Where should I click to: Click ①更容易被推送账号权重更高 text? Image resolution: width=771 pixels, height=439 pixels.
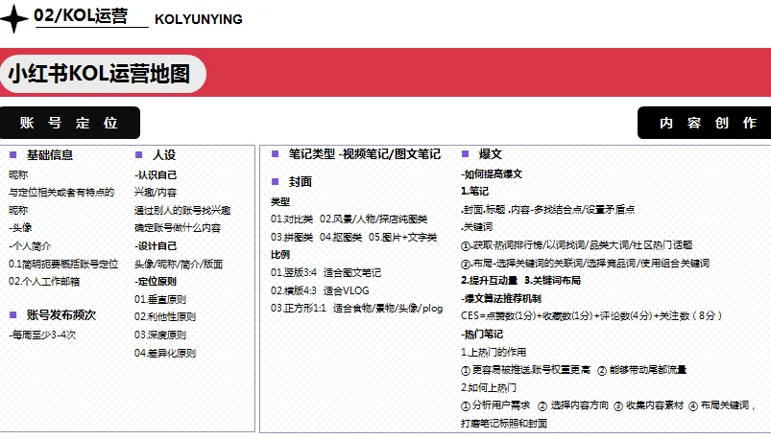525,370
